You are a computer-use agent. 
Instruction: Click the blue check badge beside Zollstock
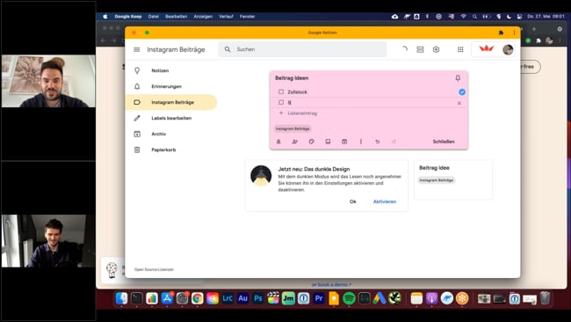point(462,91)
